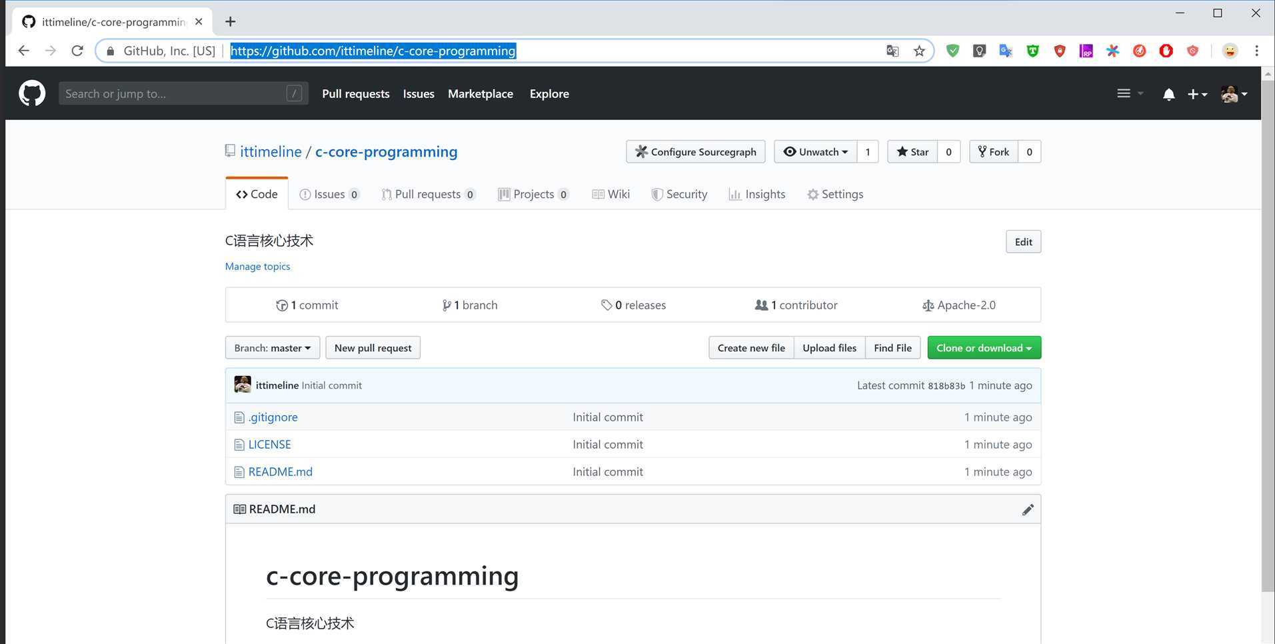Bookmark page with the star icon
The height and width of the screenshot is (644, 1275).
coord(919,51)
